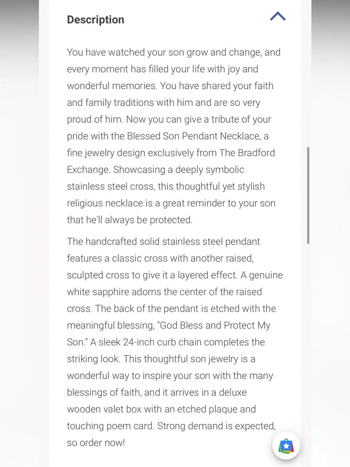Click the words "touching poem card"
The height and width of the screenshot is (467, 350).
point(110,426)
